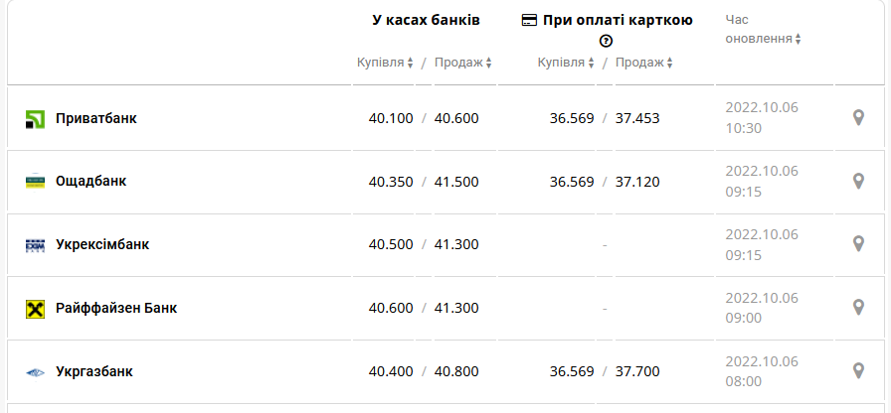The height and width of the screenshot is (413, 891).
Task: Click the Приватбанк green logo
Action: point(35,119)
